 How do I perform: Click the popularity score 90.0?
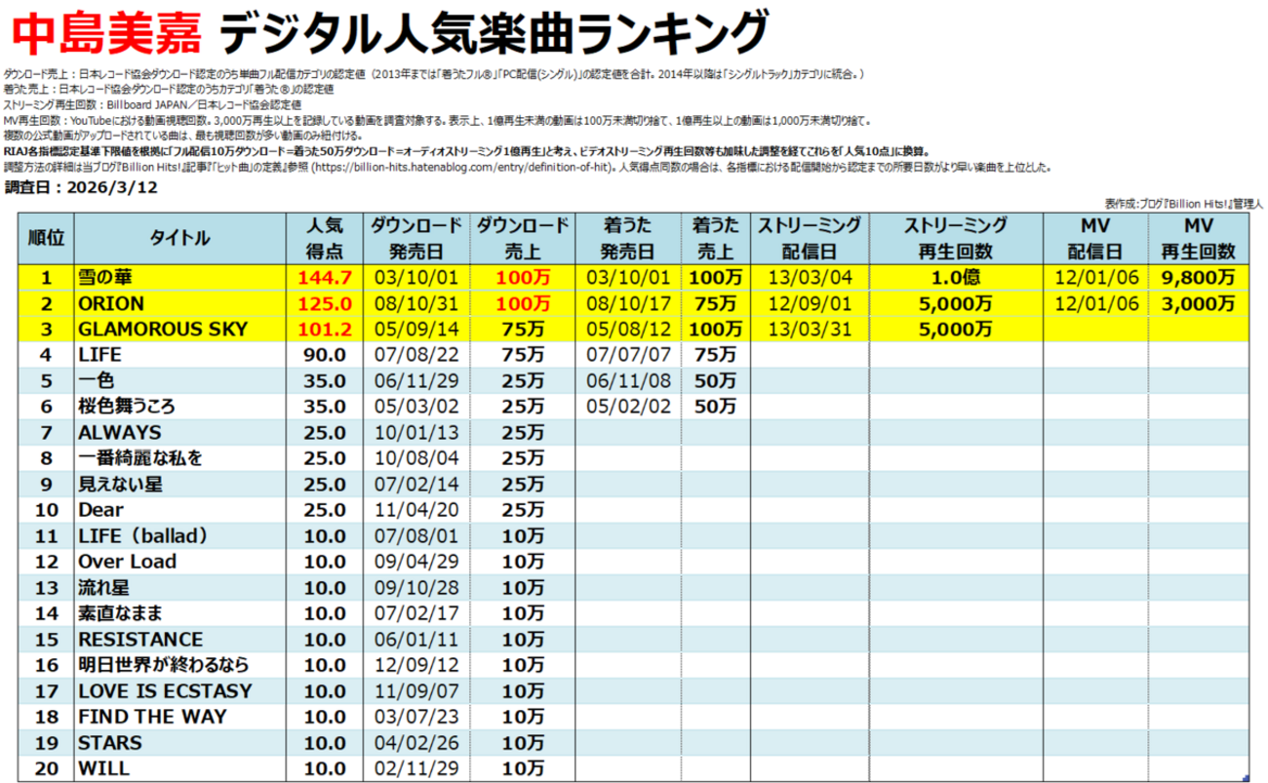tap(325, 355)
